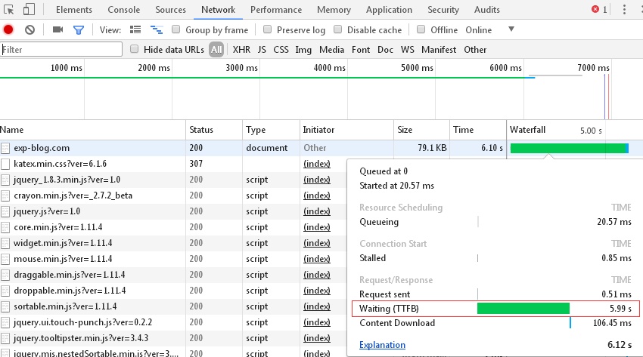
Task: Expand the throttling dropdown arrow next to Online
Action: [511, 29]
